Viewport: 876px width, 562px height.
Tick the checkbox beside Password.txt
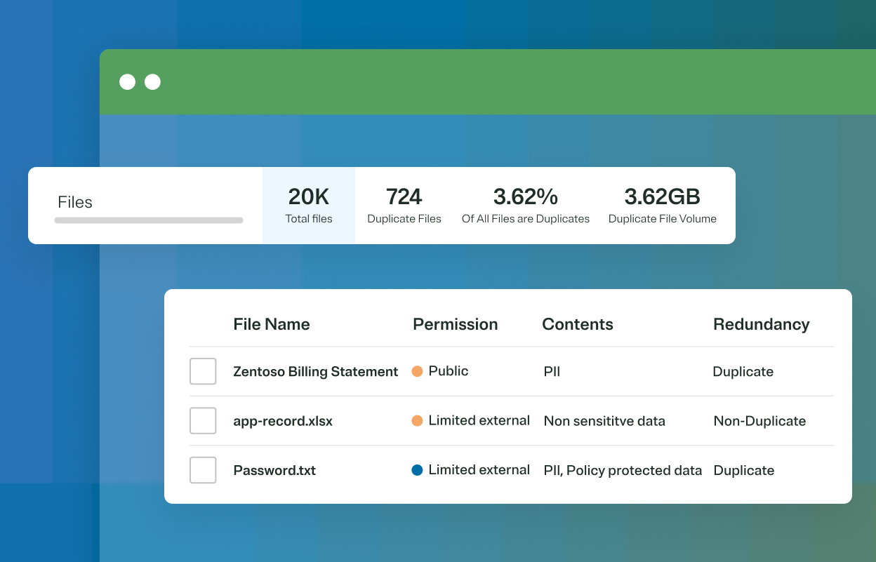[203, 470]
